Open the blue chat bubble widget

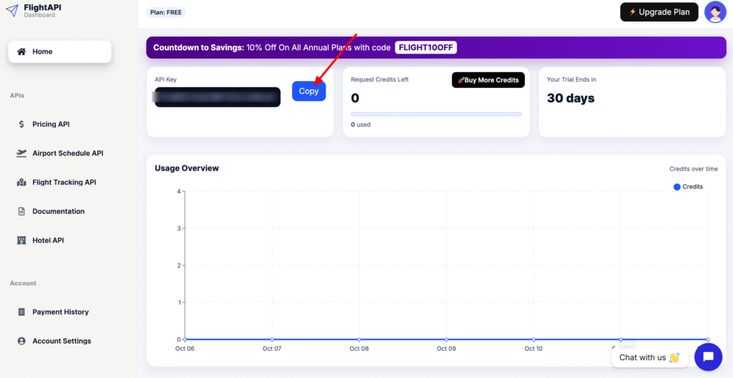708,357
